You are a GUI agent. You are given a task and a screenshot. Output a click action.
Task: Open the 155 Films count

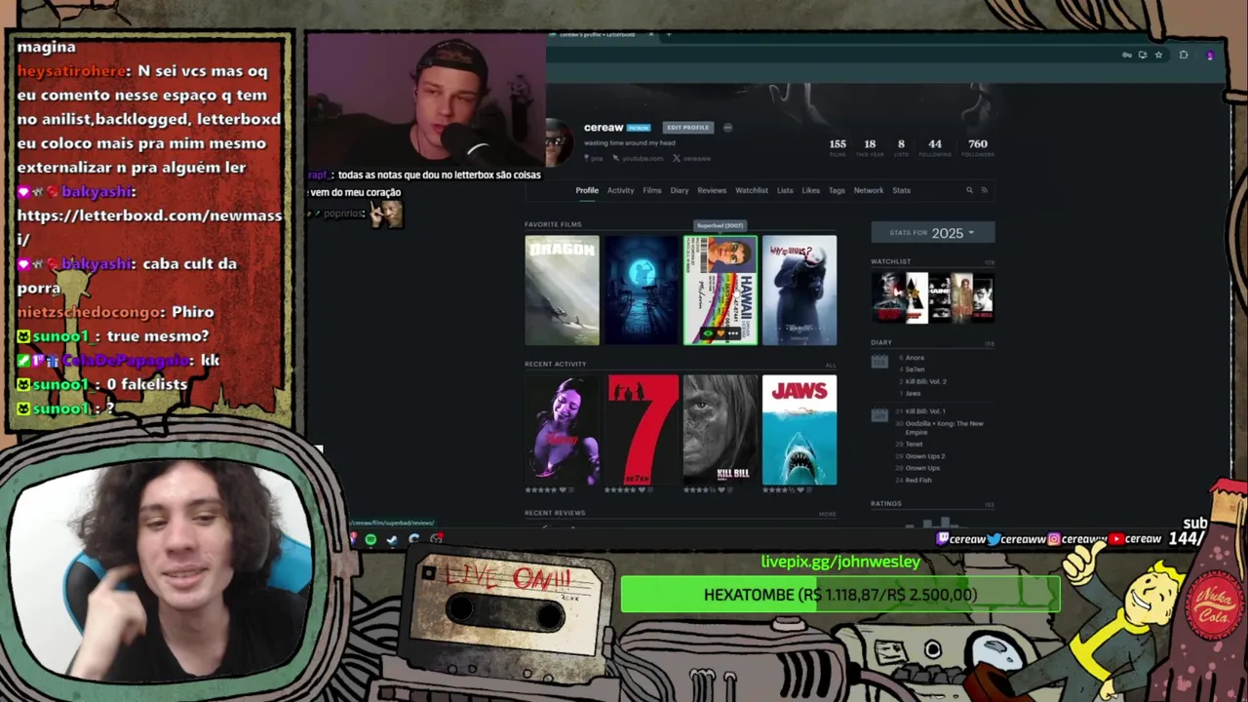(x=838, y=147)
